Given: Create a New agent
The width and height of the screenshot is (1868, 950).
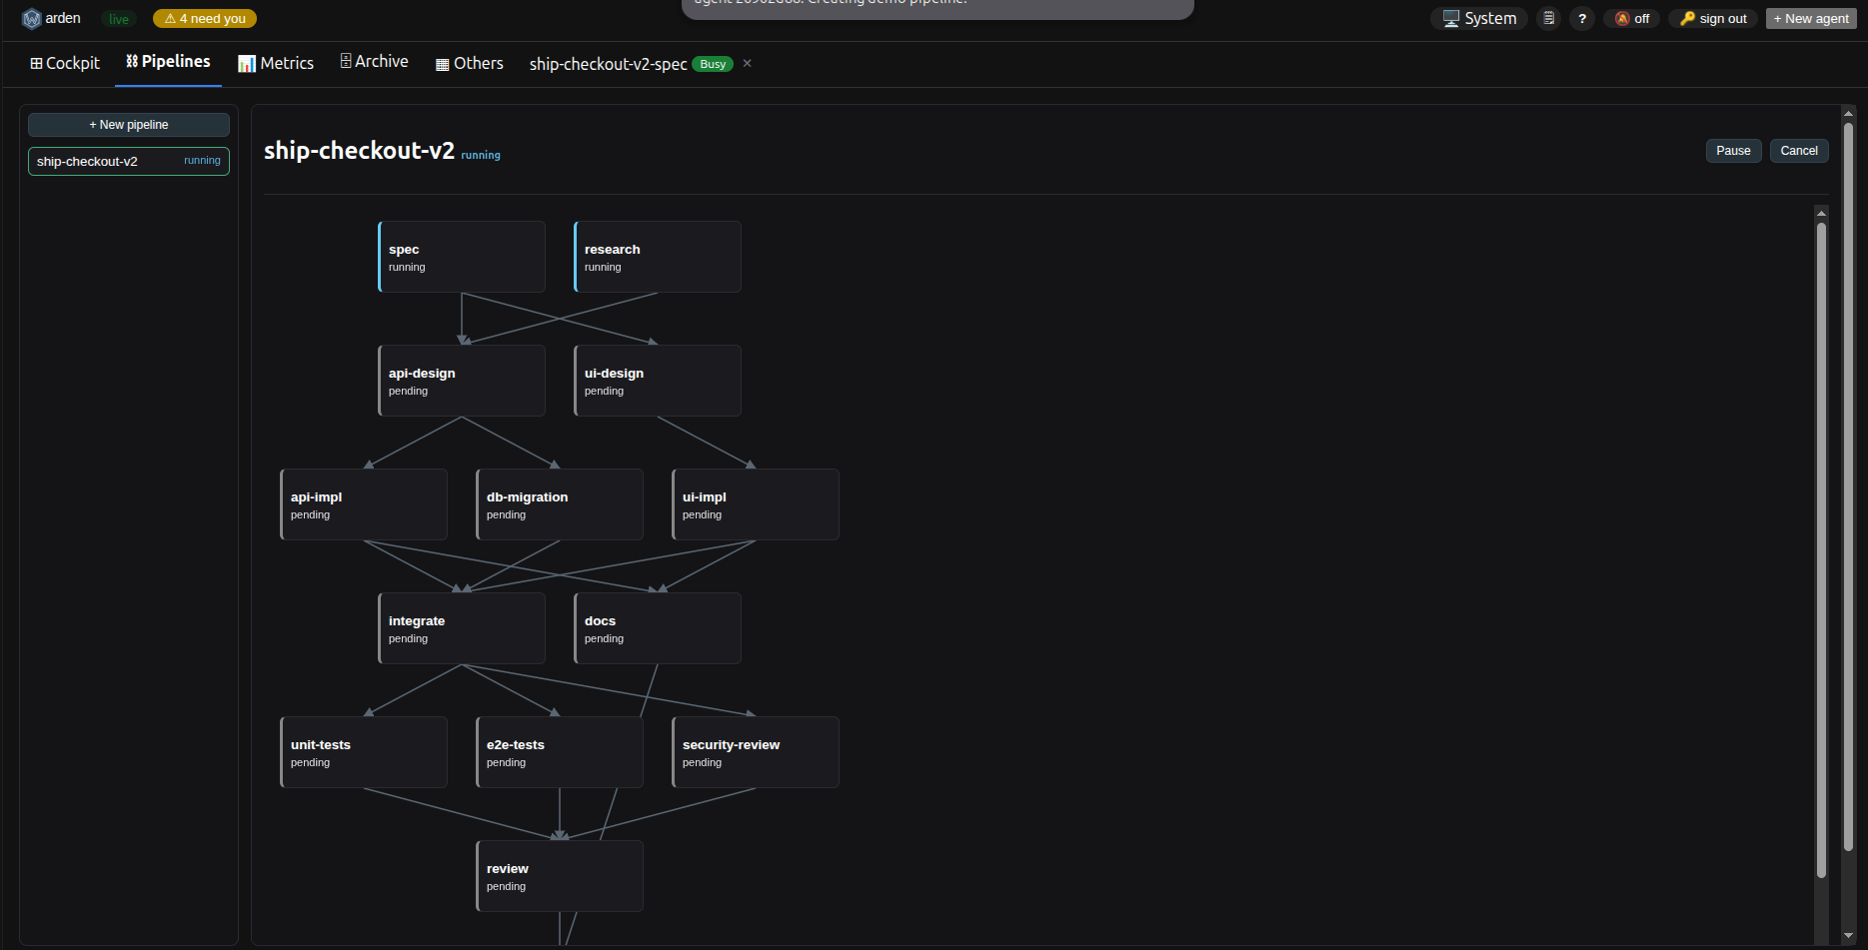Looking at the screenshot, I should tap(1811, 19).
